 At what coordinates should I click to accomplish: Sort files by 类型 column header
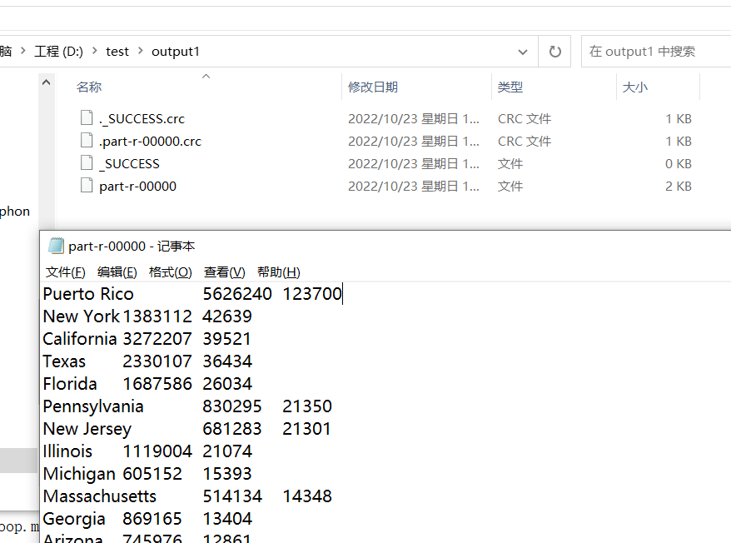tap(510, 87)
